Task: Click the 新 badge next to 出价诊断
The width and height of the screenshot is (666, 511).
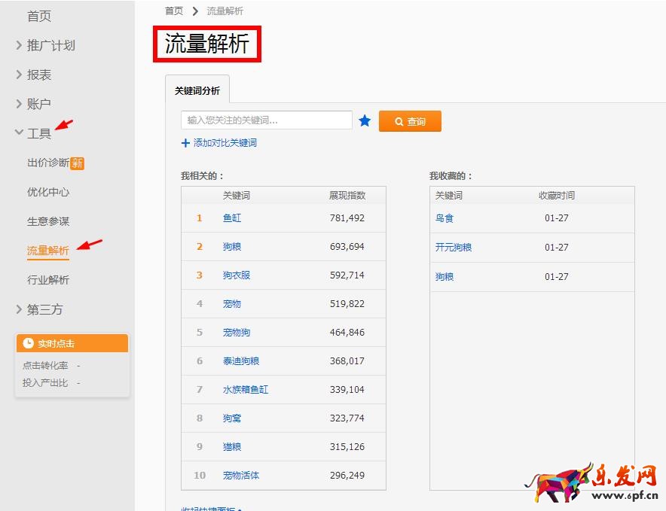Action: click(x=78, y=163)
